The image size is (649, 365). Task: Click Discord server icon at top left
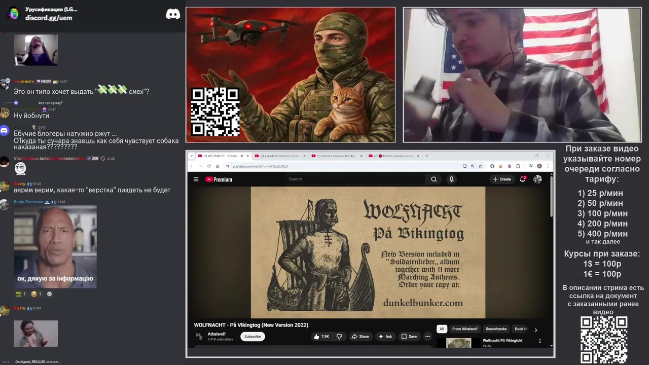(14, 14)
